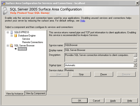This screenshot has width=140, height=106.
Task: Select Service under Database Engine
Action: click(x=26, y=39)
